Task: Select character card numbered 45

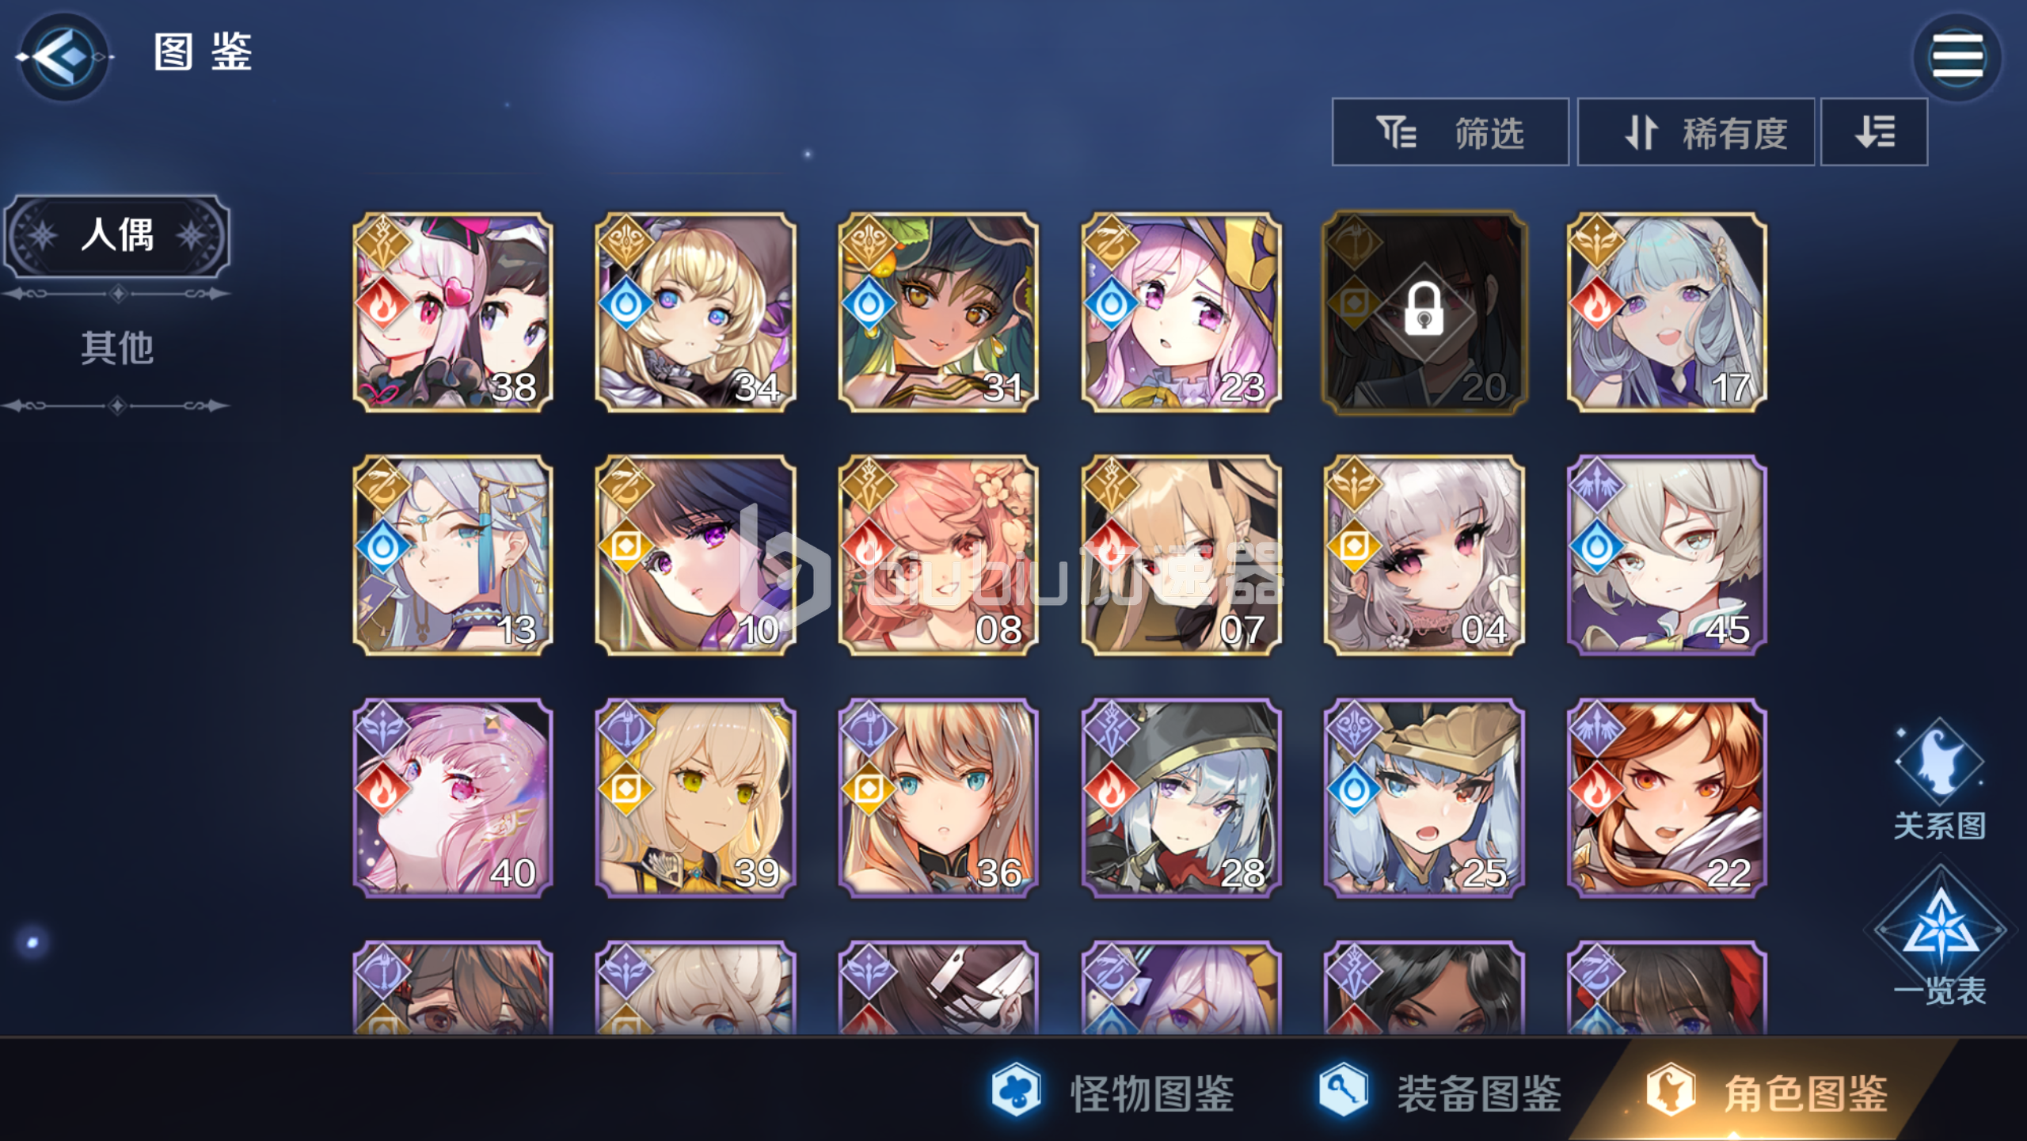Action: pos(1667,555)
